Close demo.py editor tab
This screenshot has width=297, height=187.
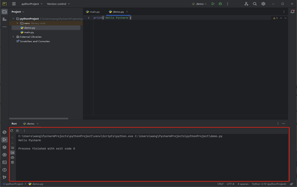(x=127, y=12)
